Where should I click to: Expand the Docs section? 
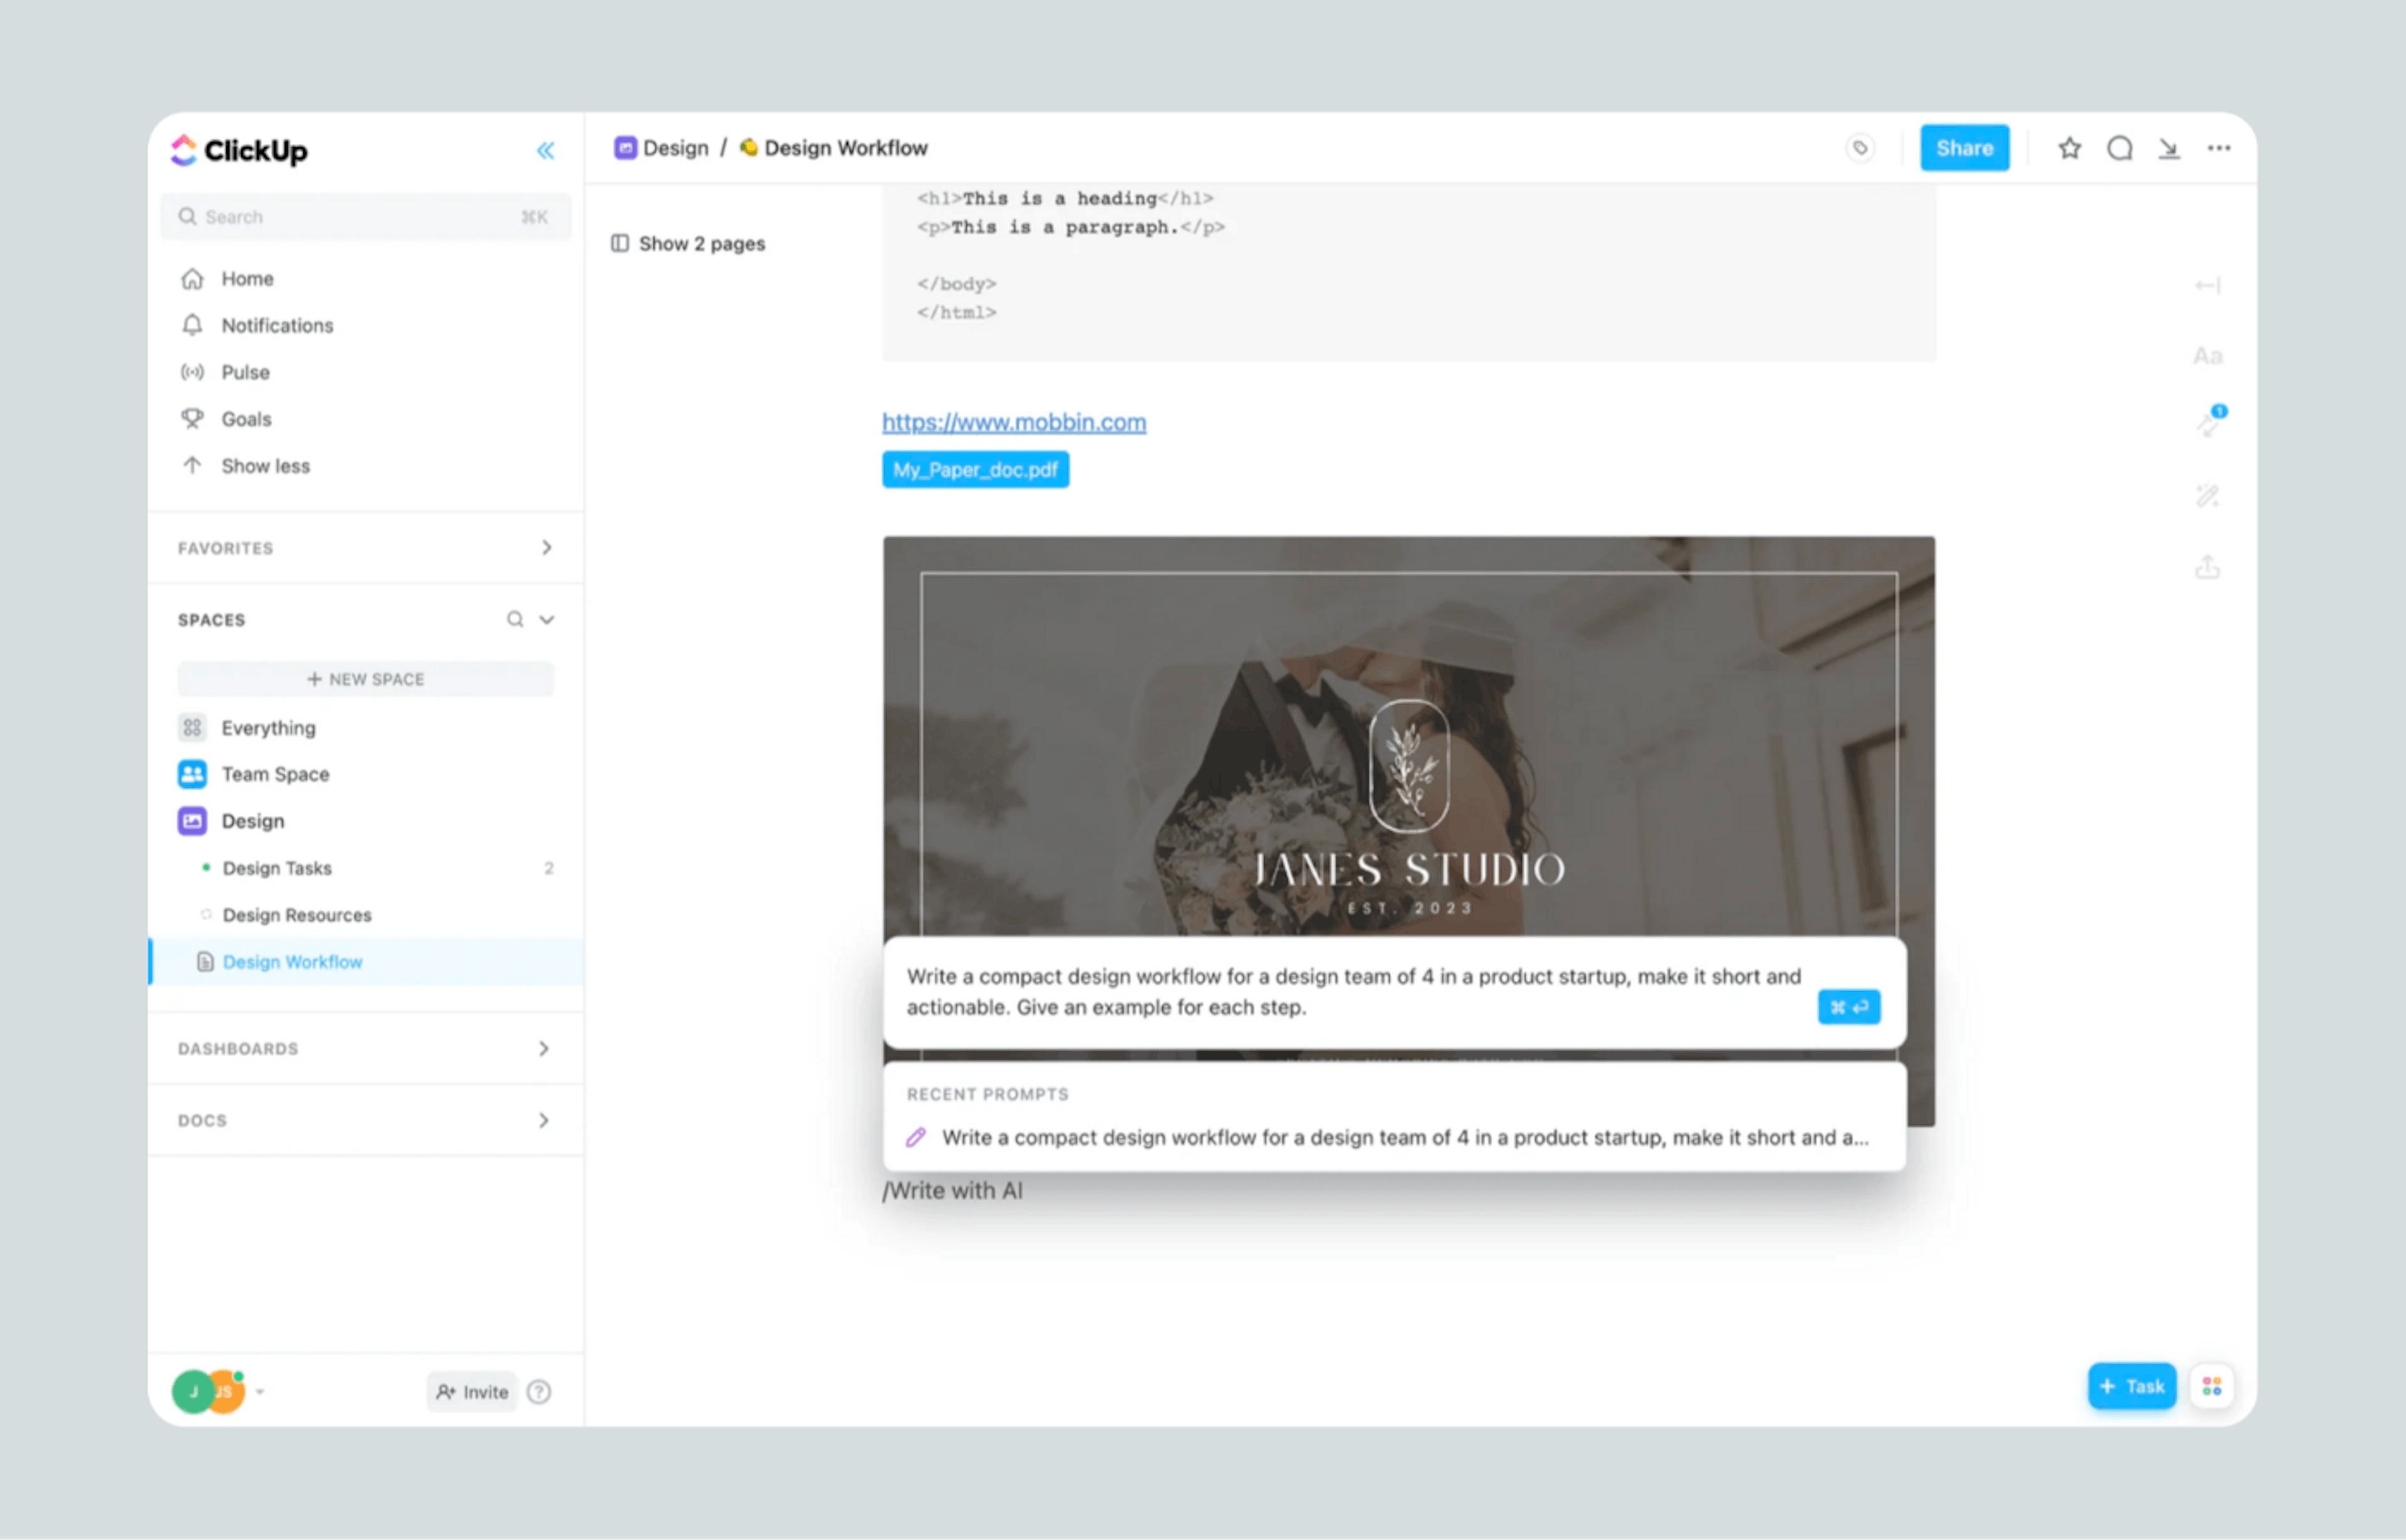click(x=544, y=1119)
